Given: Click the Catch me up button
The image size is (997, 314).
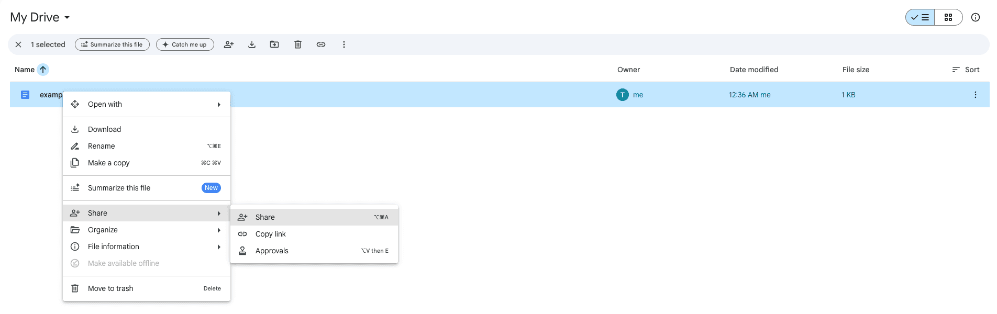Looking at the screenshot, I should pyautogui.click(x=185, y=44).
